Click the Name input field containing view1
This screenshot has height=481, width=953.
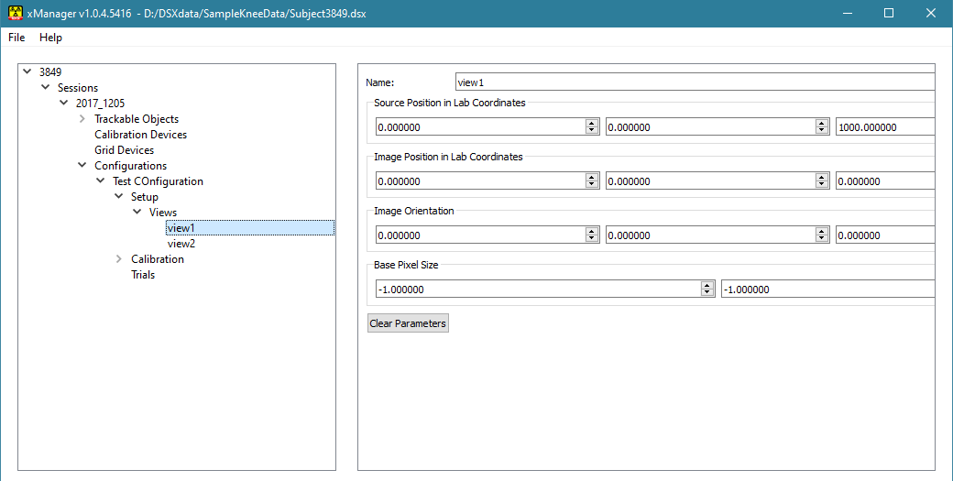pyautogui.click(x=695, y=82)
